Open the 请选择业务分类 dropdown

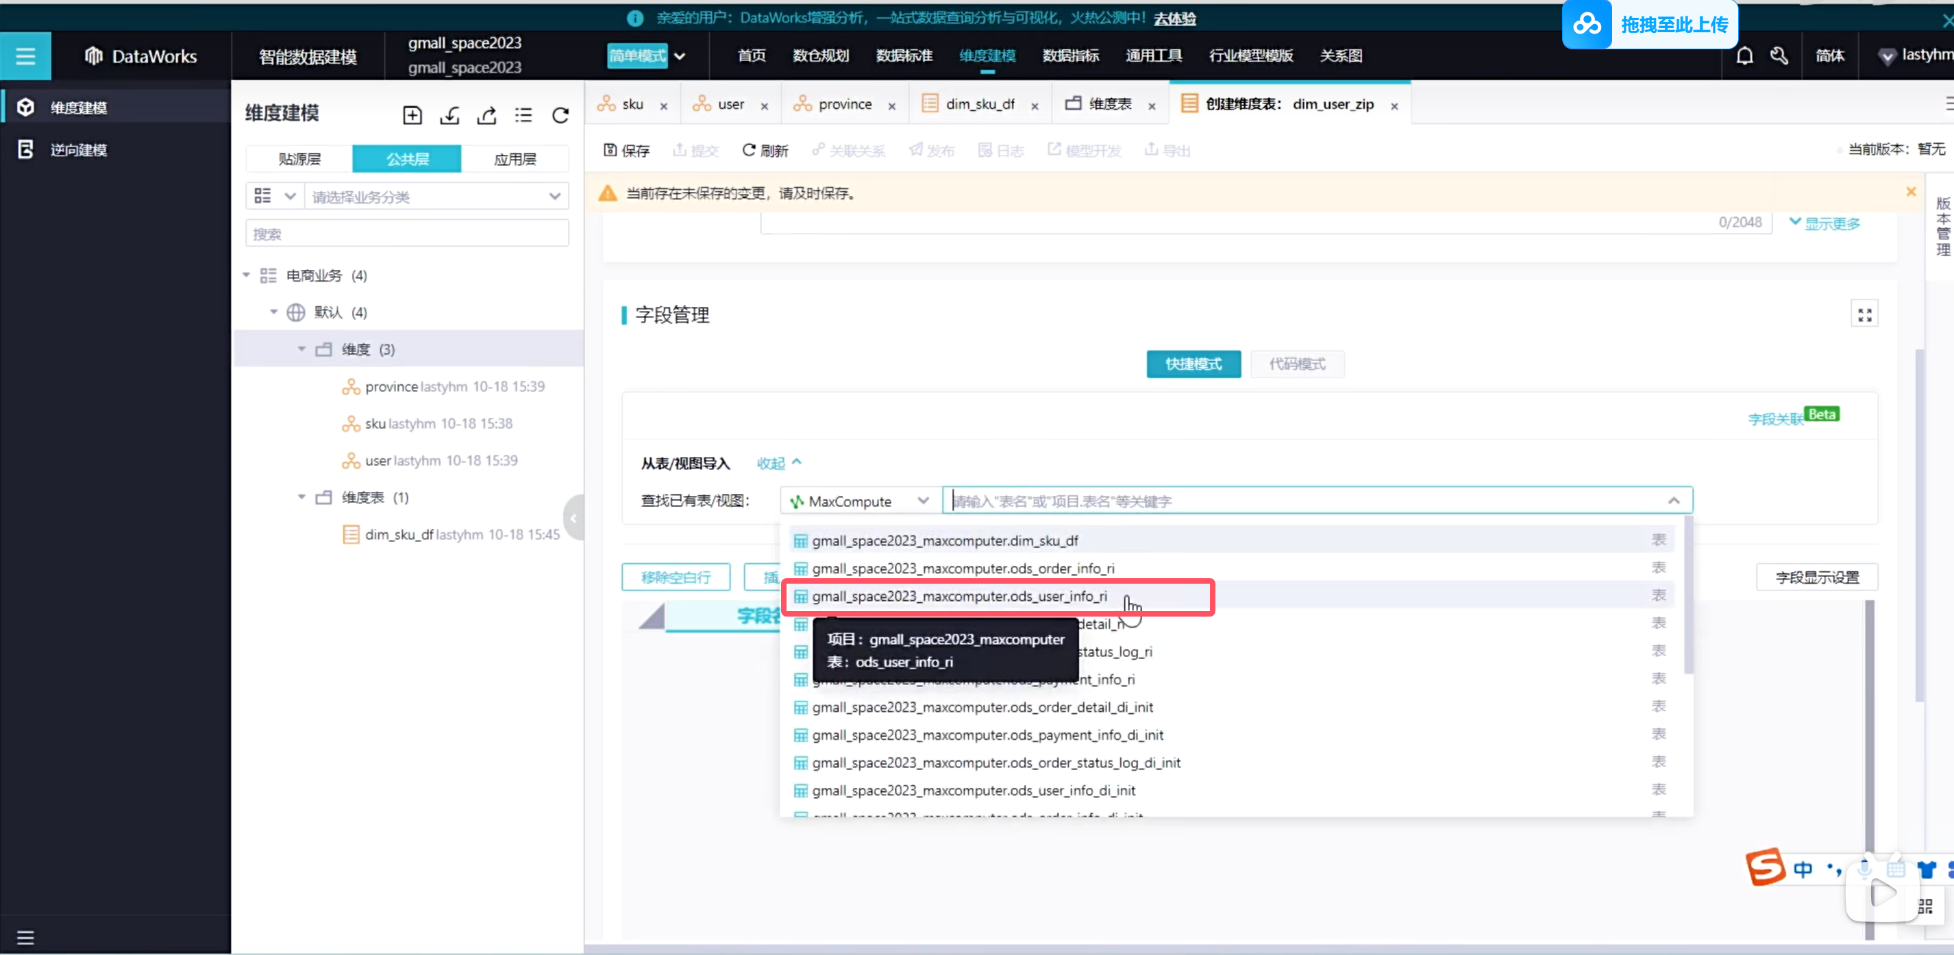(436, 197)
